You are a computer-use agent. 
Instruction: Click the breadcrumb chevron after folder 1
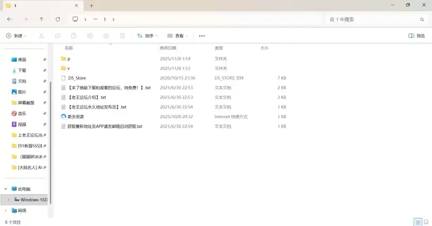[x=113, y=19]
